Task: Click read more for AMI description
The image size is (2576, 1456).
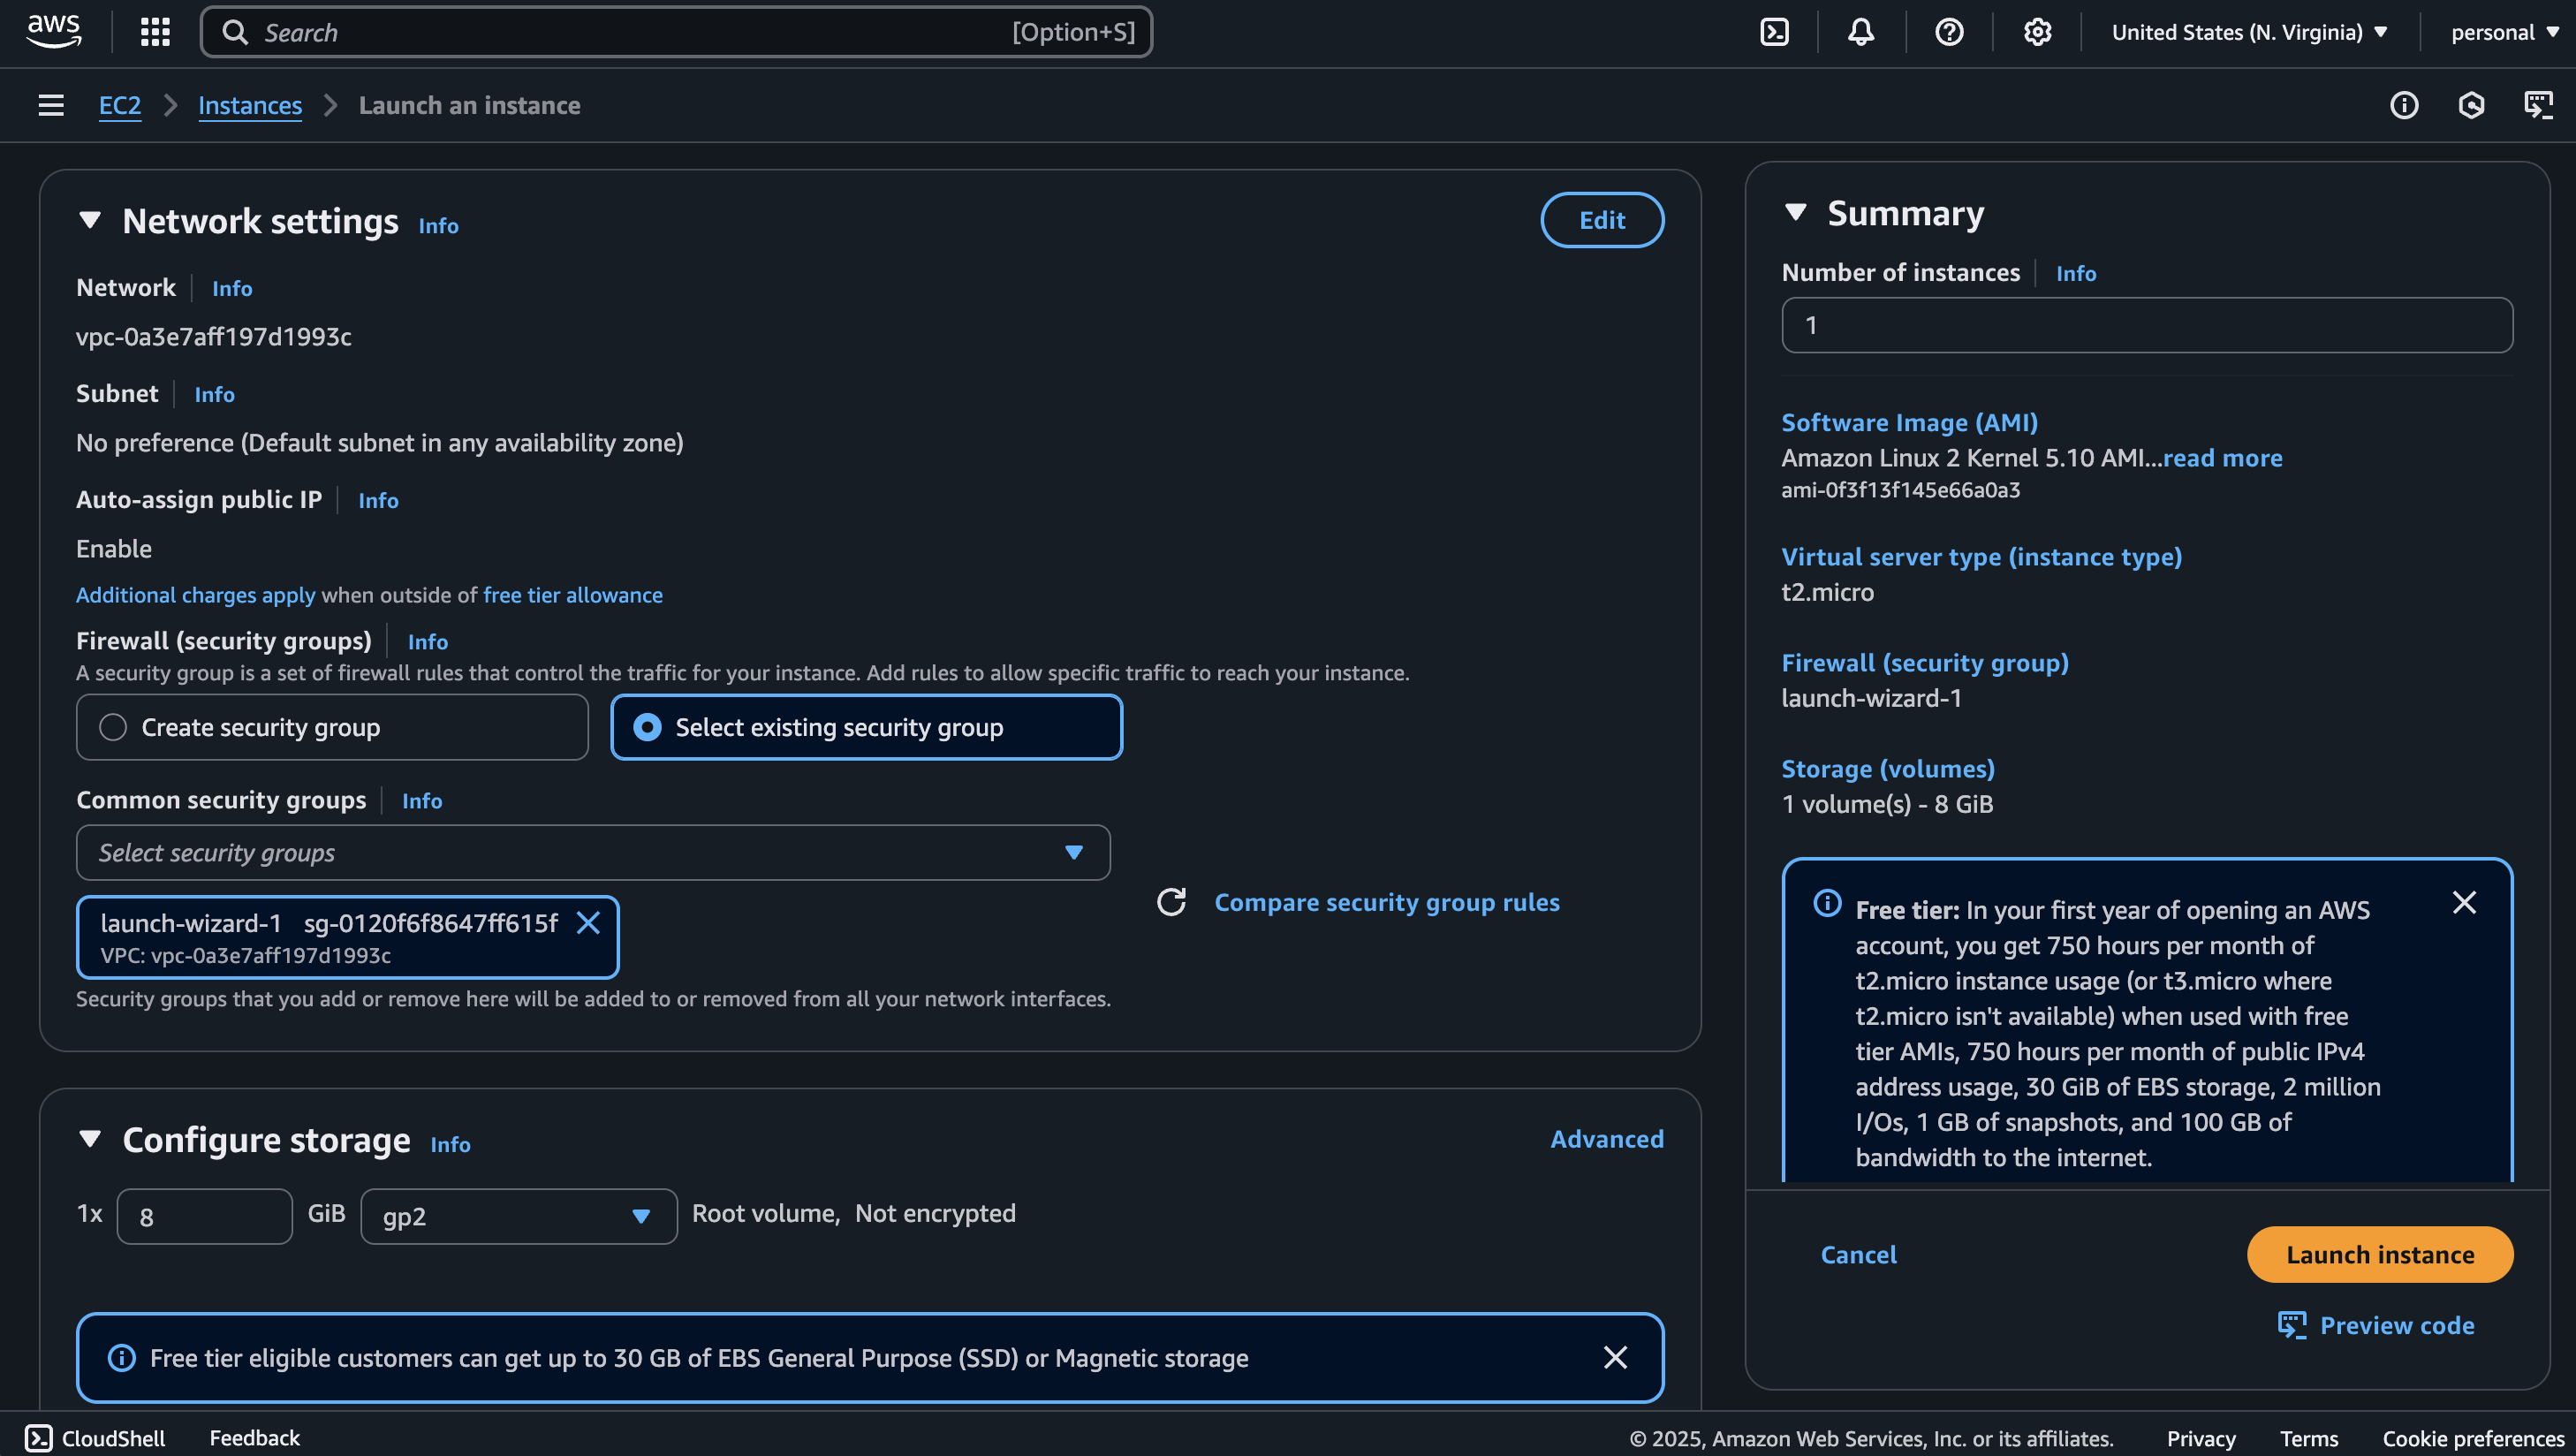Action: pyautogui.click(x=2222, y=458)
